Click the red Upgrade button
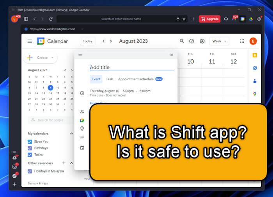Image resolution: width=273 pixels, height=197 pixels. point(209,19)
